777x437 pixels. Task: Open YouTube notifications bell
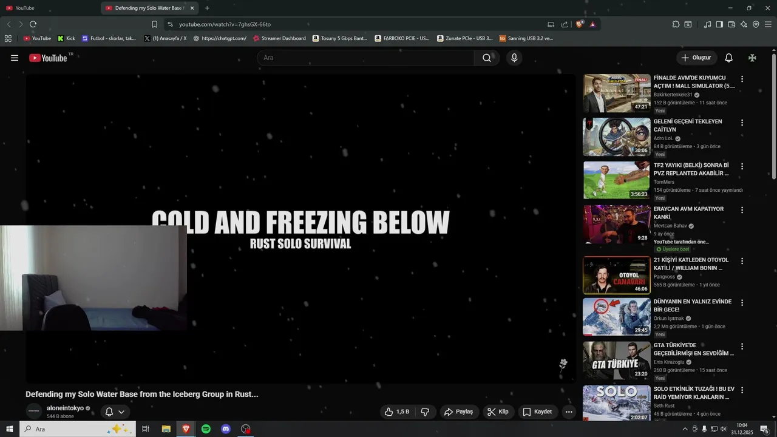pyautogui.click(x=729, y=58)
